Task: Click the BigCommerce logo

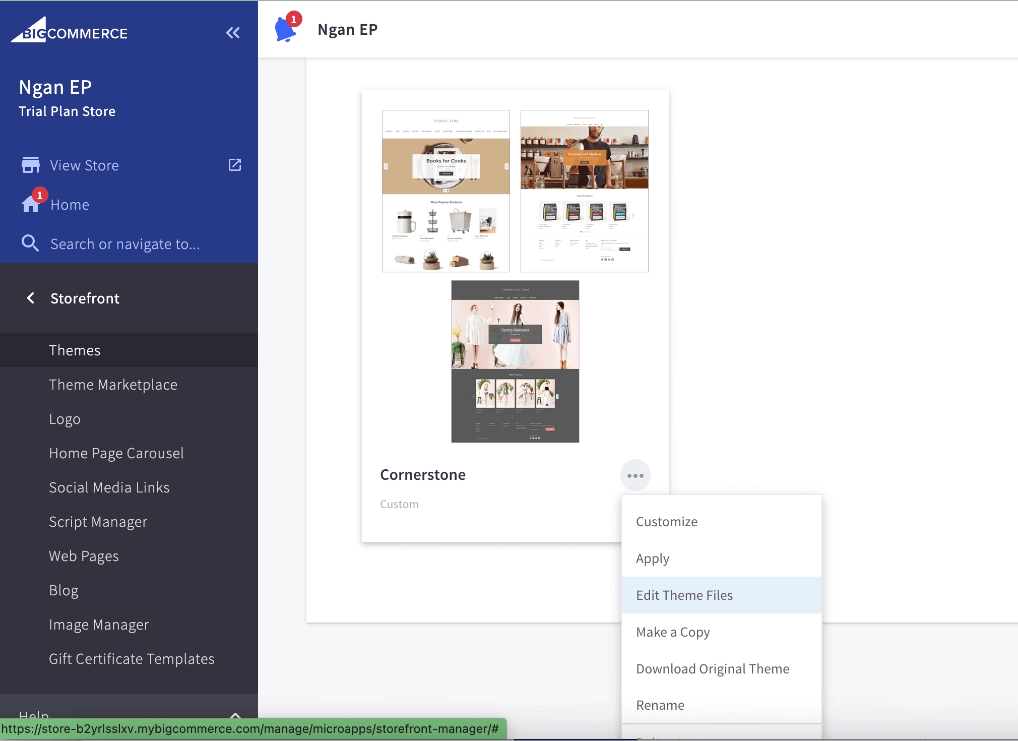Action: pyautogui.click(x=70, y=31)
